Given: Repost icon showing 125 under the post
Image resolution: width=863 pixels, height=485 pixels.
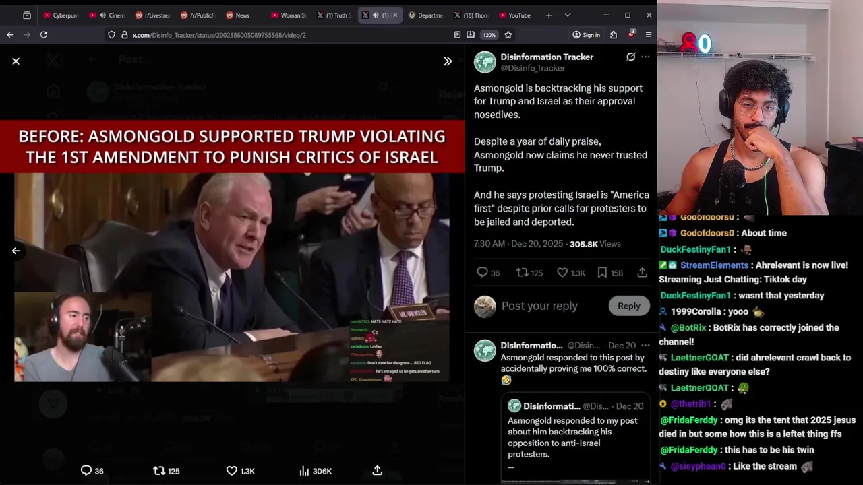Looking at the screenshot, I should click(529, 273).
